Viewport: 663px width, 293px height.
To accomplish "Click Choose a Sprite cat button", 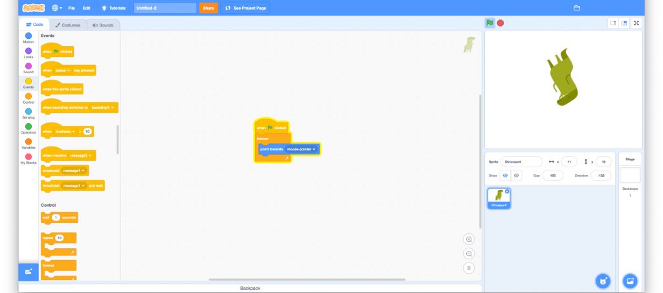I will (x=603, y=280).
